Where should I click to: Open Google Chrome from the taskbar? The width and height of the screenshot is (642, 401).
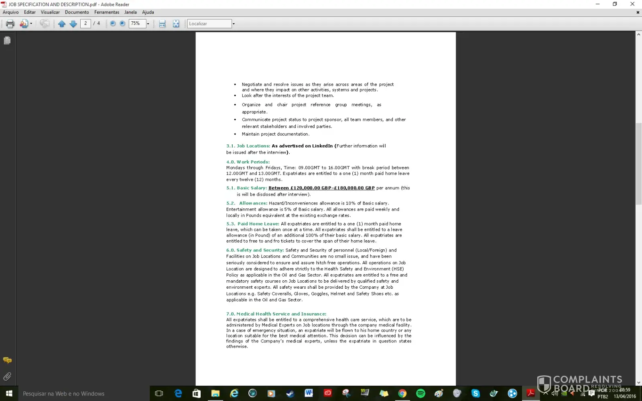coord(402,393)
